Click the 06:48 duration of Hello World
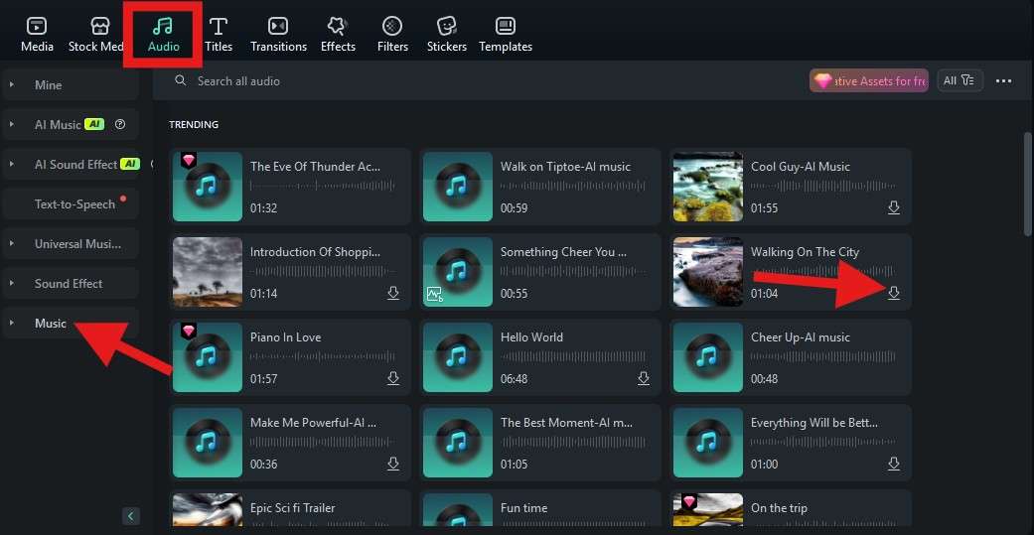Screen dimensions: 1034x535 [x=514, y=379]
